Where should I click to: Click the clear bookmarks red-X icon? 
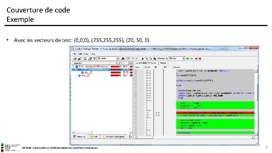point(155,59)
